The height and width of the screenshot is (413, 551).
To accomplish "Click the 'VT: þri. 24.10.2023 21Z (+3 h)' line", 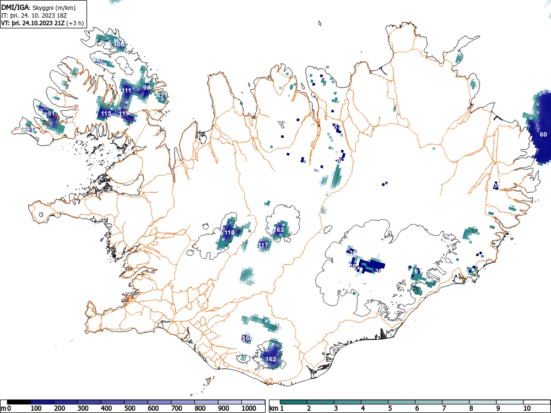I will [x=42, y=23].
